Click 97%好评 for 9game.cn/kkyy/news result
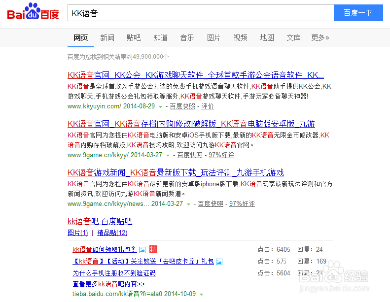 [x=242, y=204]
